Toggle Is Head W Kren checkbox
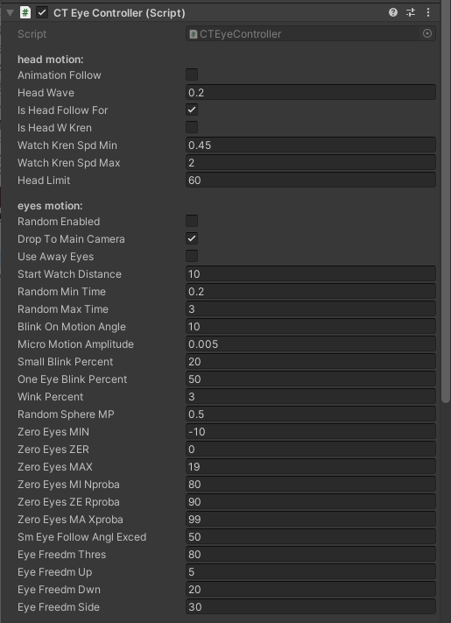451x623 pixels. pos(192,127)
